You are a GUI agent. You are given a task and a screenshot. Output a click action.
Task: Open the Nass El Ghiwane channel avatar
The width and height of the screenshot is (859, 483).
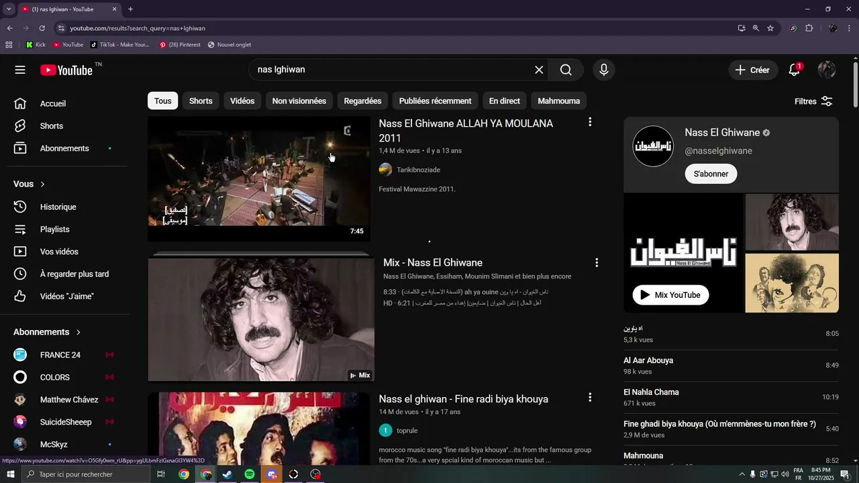653,146
